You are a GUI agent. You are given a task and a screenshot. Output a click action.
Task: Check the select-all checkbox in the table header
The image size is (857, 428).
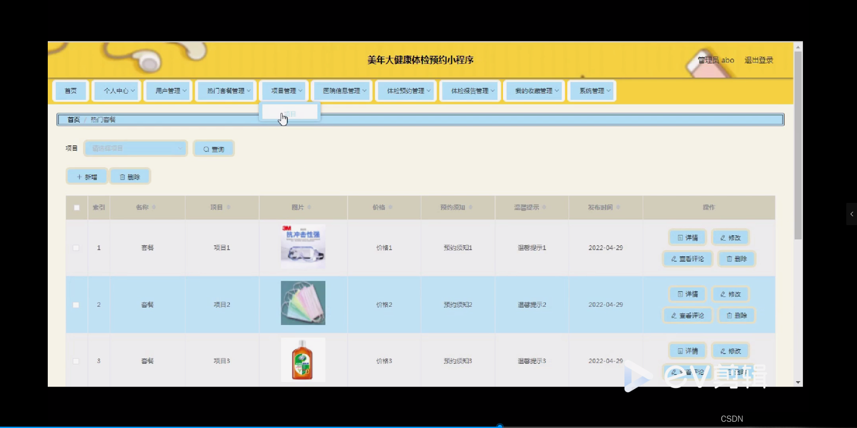tap(76, 207)
